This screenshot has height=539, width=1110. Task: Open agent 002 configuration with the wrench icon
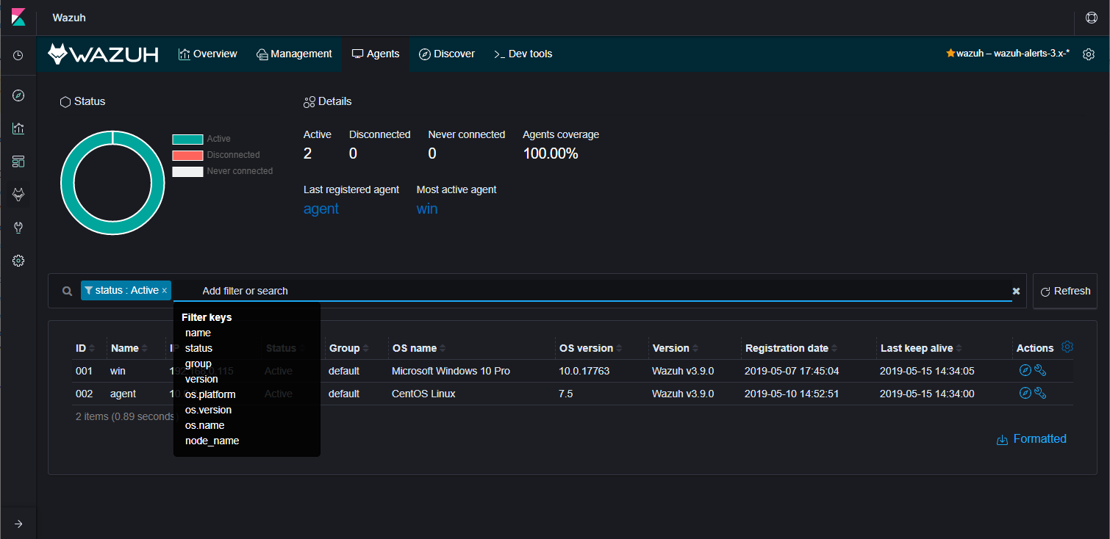[1039, 393]
